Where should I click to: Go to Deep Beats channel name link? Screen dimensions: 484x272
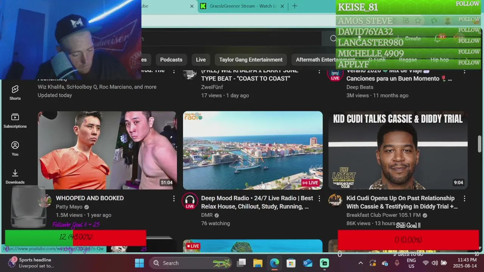pos(360,87)
